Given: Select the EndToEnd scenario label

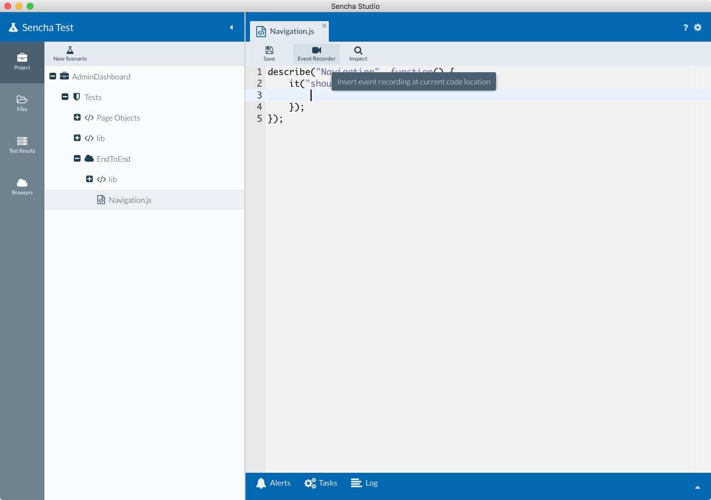Looking at the screenshot, I should point(113,159).
